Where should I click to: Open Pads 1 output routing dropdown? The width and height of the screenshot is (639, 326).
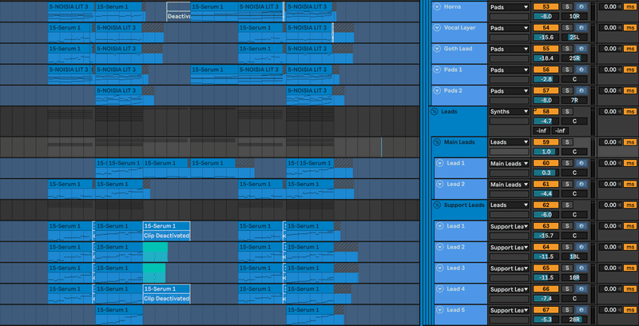pos(509,70)
